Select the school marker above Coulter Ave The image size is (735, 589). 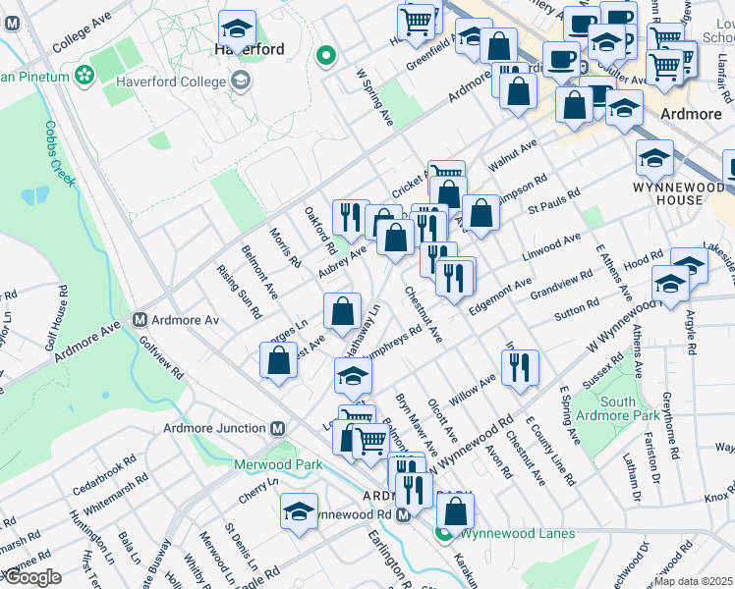pos(606,44)
